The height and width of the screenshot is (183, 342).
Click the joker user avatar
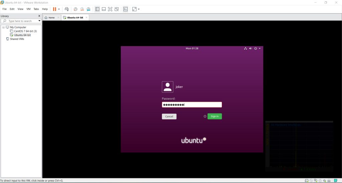(x=168, y=87)
